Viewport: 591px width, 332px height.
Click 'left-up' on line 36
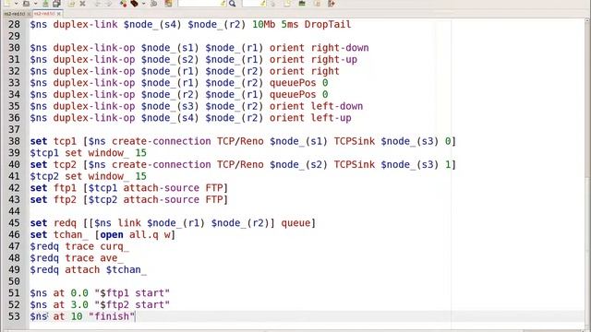[x=331, y=118]
